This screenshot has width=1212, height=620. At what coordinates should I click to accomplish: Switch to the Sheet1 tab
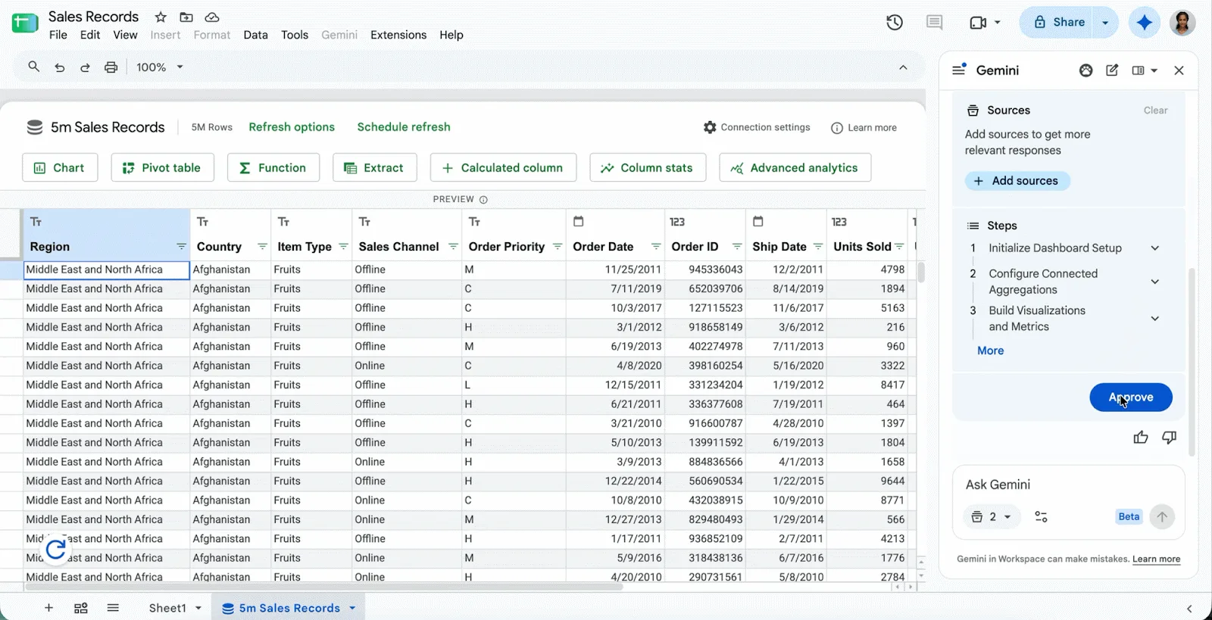(x=167, y=608)
